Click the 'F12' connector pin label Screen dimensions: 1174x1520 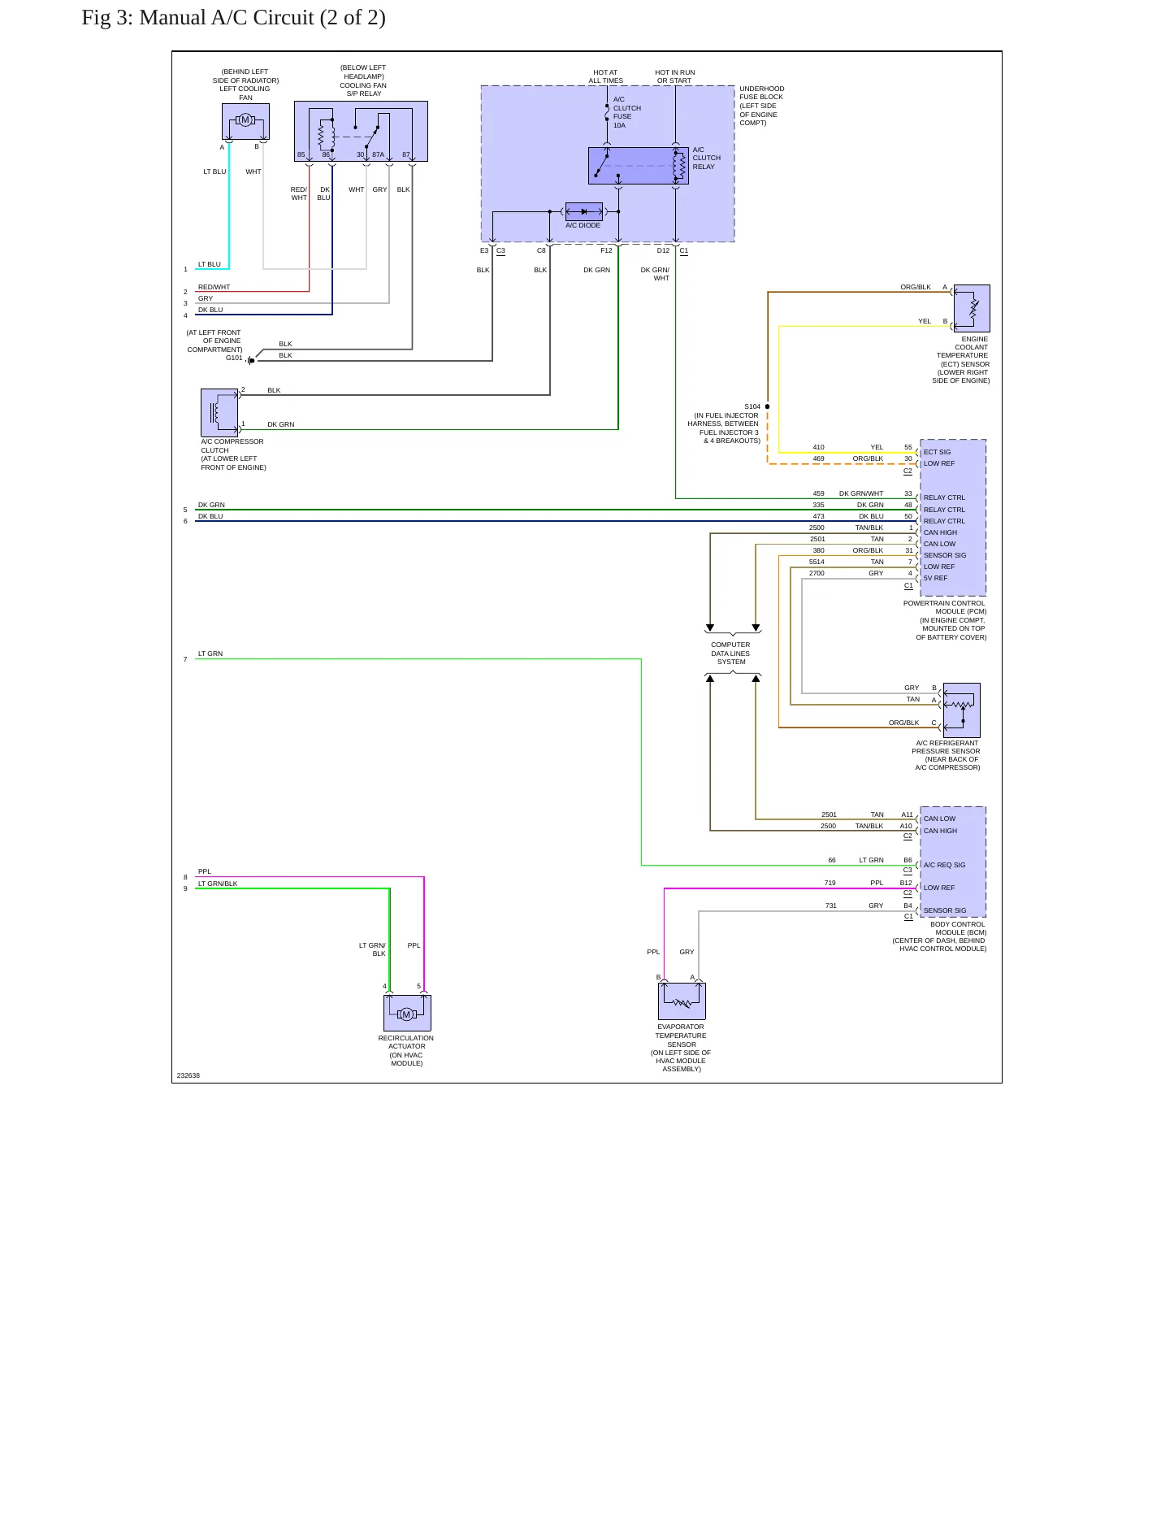pos(606,250)
